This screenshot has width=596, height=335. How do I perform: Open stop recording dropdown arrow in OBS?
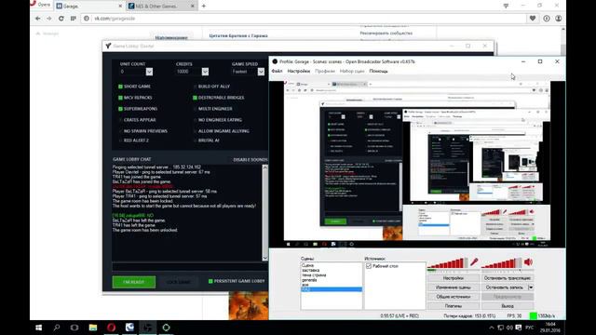[531, 288]
